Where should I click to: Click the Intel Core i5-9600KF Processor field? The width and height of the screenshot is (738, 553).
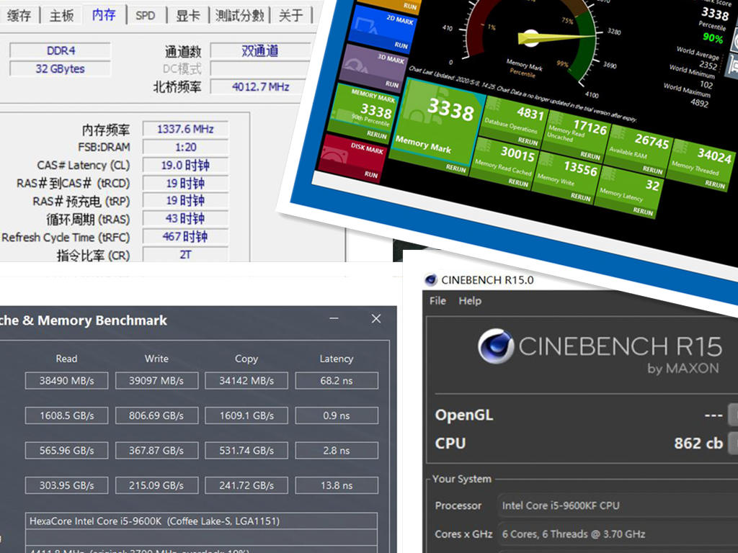coord(618,505)
